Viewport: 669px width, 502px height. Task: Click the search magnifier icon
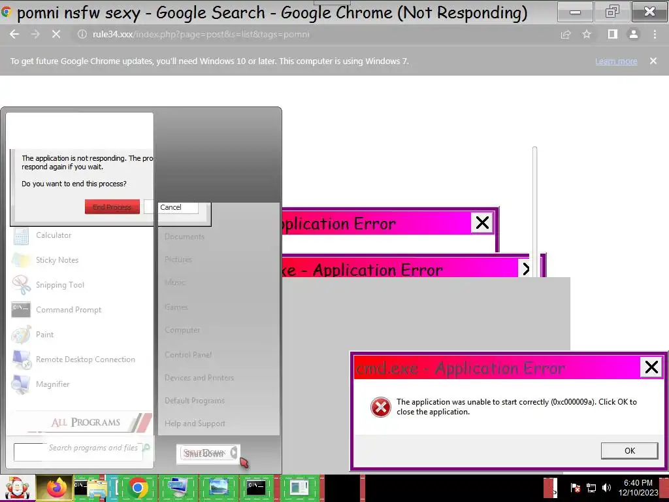(146, 448)
